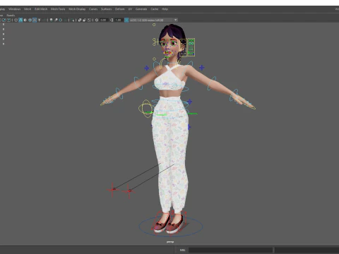339x254 pixels.
Task: Enable smooth shade all display
Action: point(20,20)
